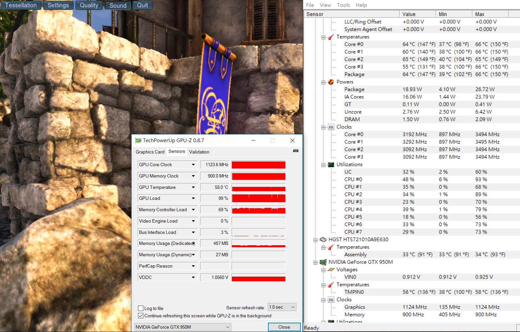This screenshot has width=520, height=332.
Task: Click the Close button in GPU-Z
Action: [284, 327]
